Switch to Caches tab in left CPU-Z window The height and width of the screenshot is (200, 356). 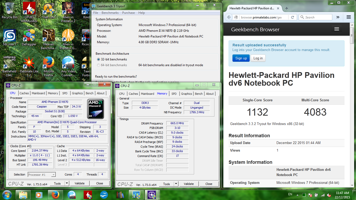pos(24,93)
